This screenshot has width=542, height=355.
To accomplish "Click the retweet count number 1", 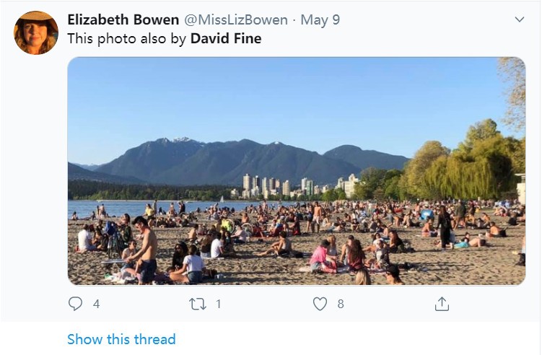I will click(219, 304).
